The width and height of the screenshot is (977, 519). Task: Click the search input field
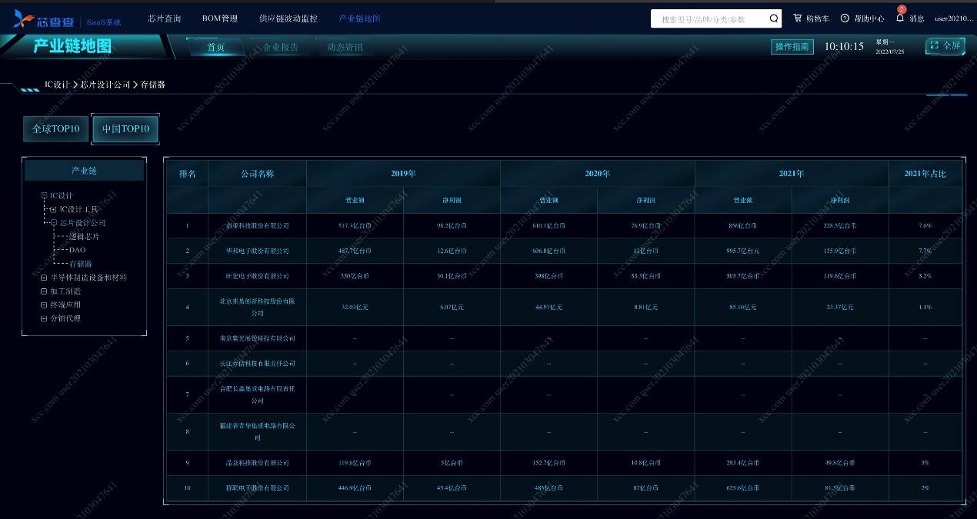pyautogui.click(x=709, y=18)
